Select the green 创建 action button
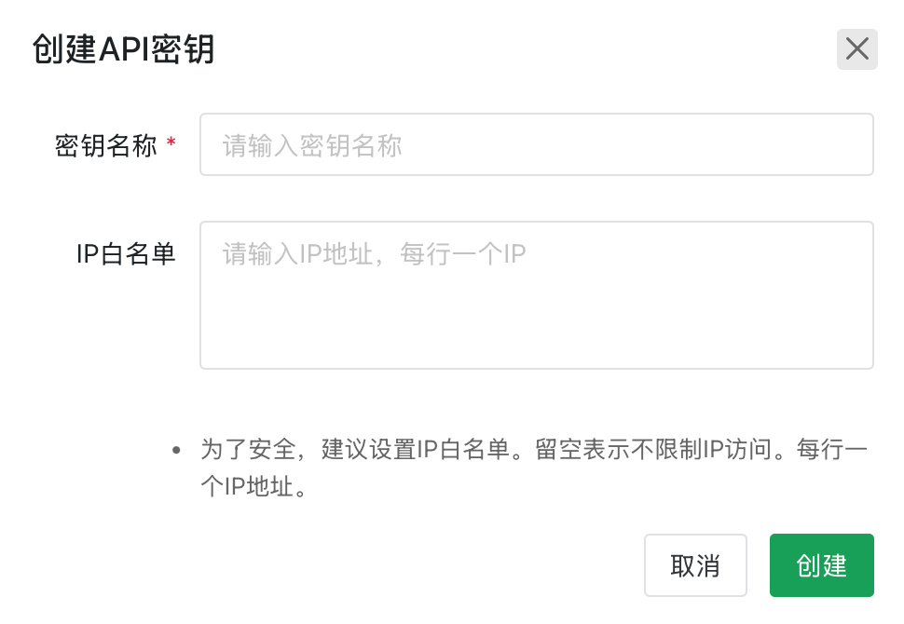904x624 pixels. point(821,565)
